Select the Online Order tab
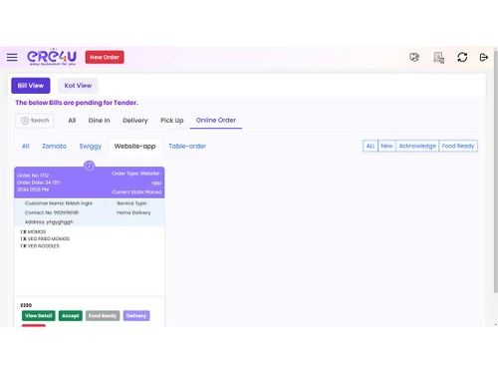The width and height of the screenshot is (498, 374). (x=216, y=121)
